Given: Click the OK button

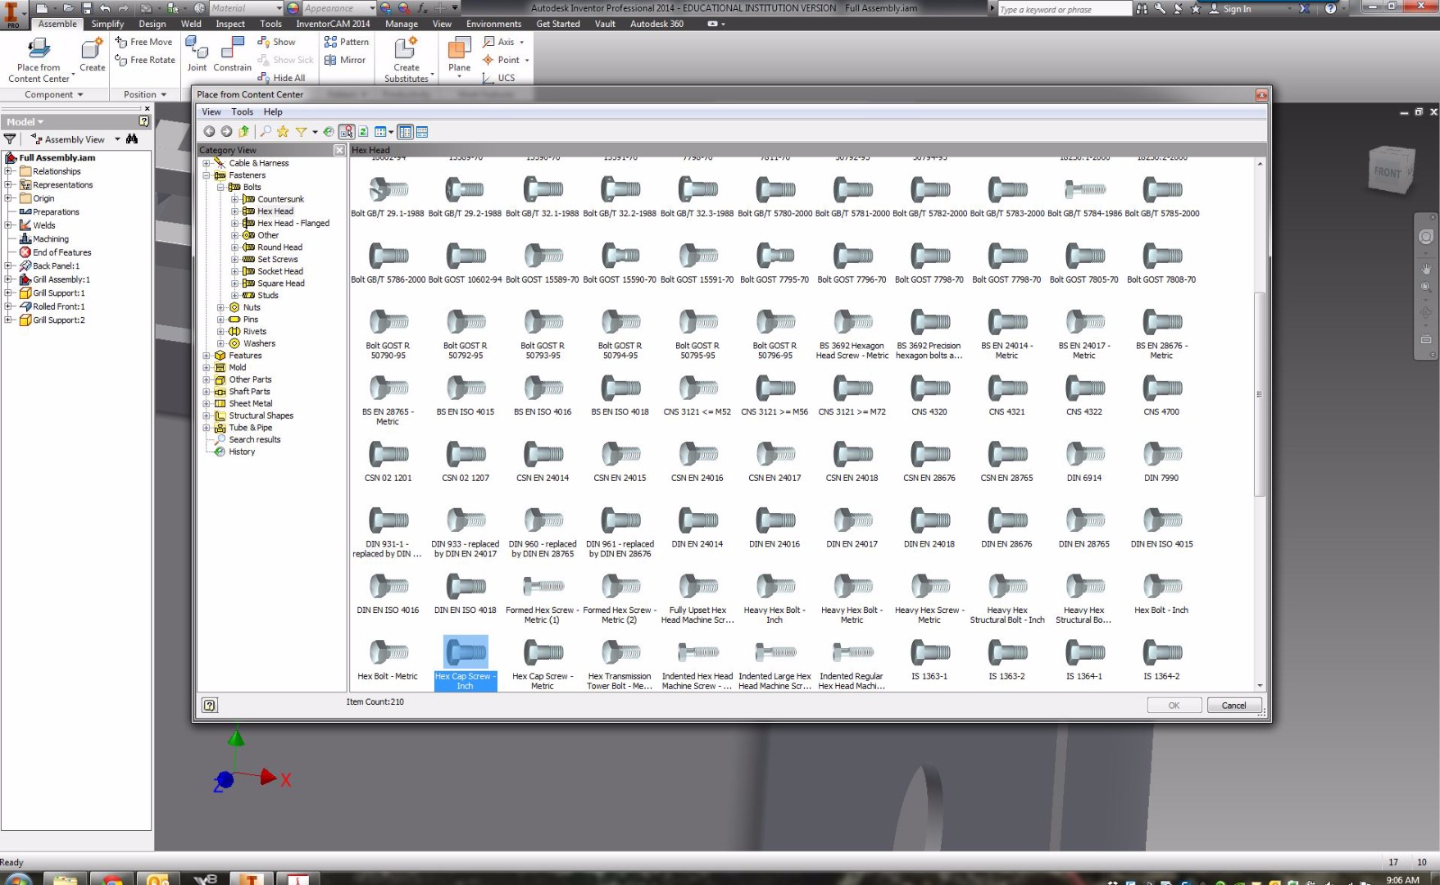Looking at the screenshot, I should coord(1174,705).
